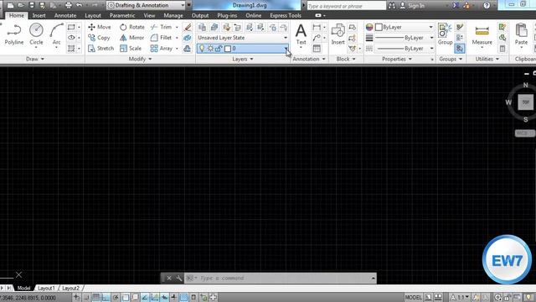Activate the Fillet command

click(162, 38)
